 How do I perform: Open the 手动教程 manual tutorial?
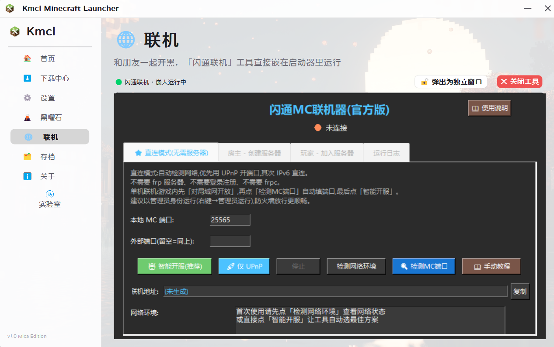(x=491, y=266)
